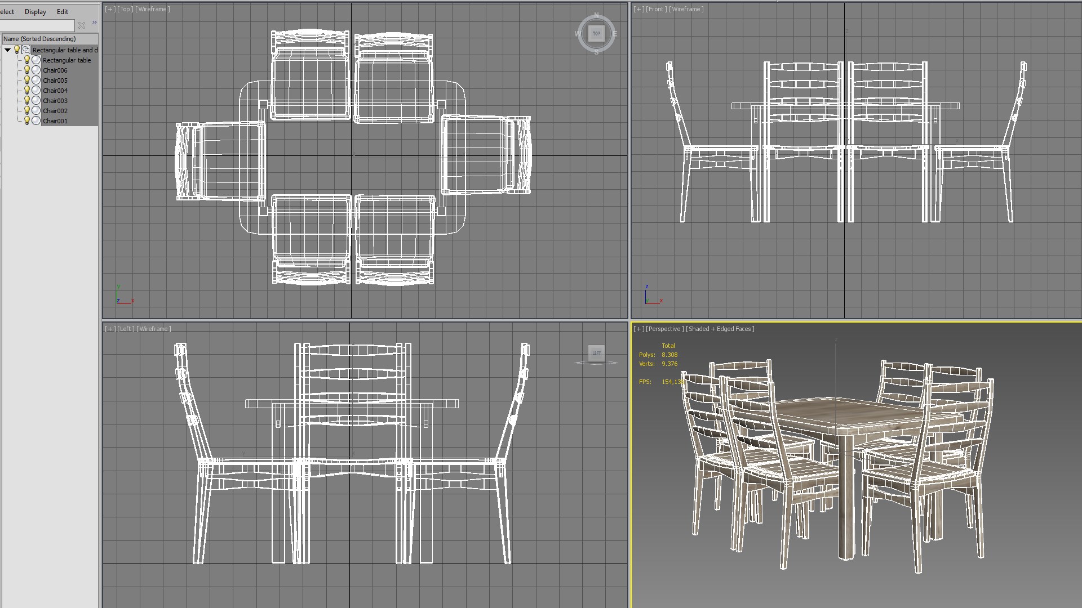Click the Name (Sorted Descending) column header

pos(39,39)
